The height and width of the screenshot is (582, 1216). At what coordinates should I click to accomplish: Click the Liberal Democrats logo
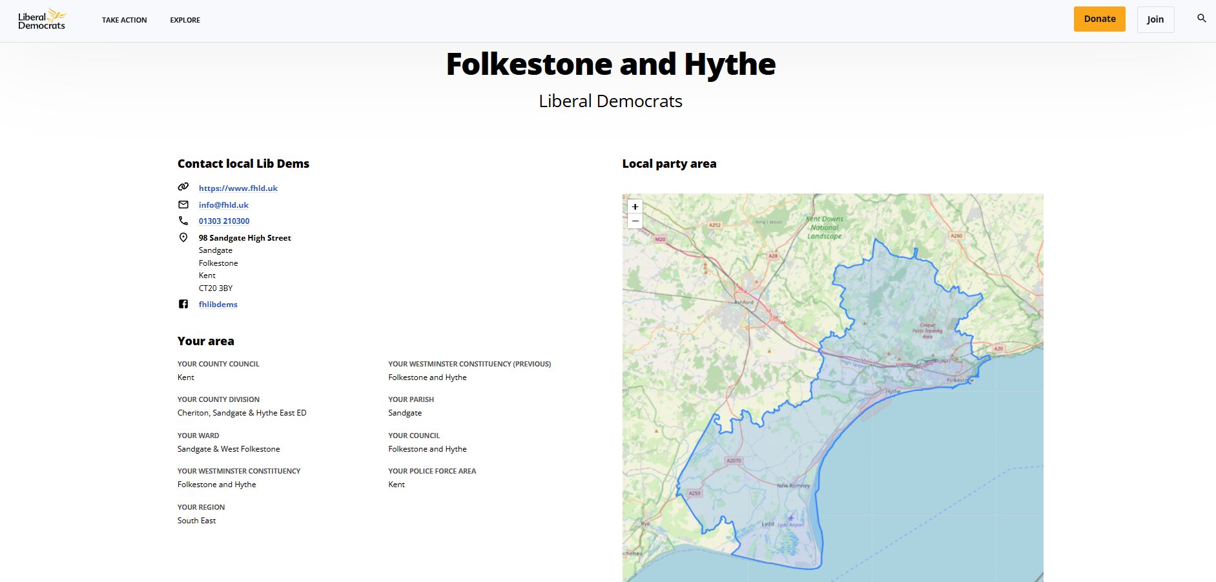click(x=42, y=20)
